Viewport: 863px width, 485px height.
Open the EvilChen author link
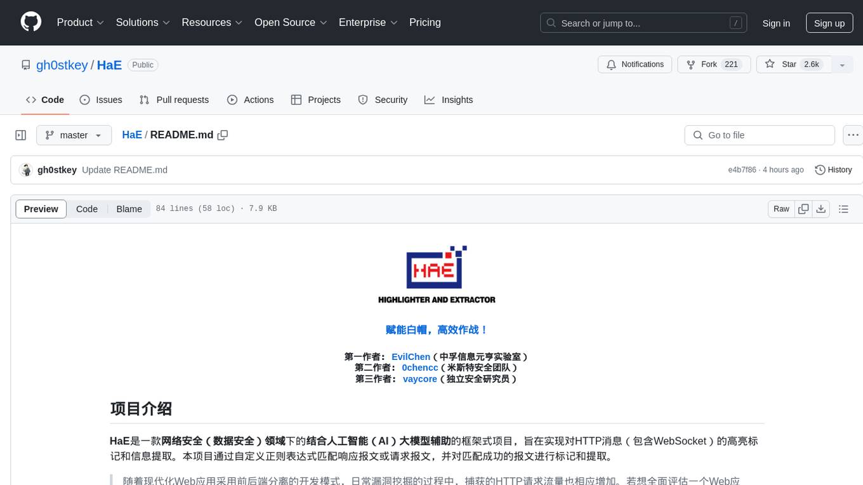tap(411, 357)
